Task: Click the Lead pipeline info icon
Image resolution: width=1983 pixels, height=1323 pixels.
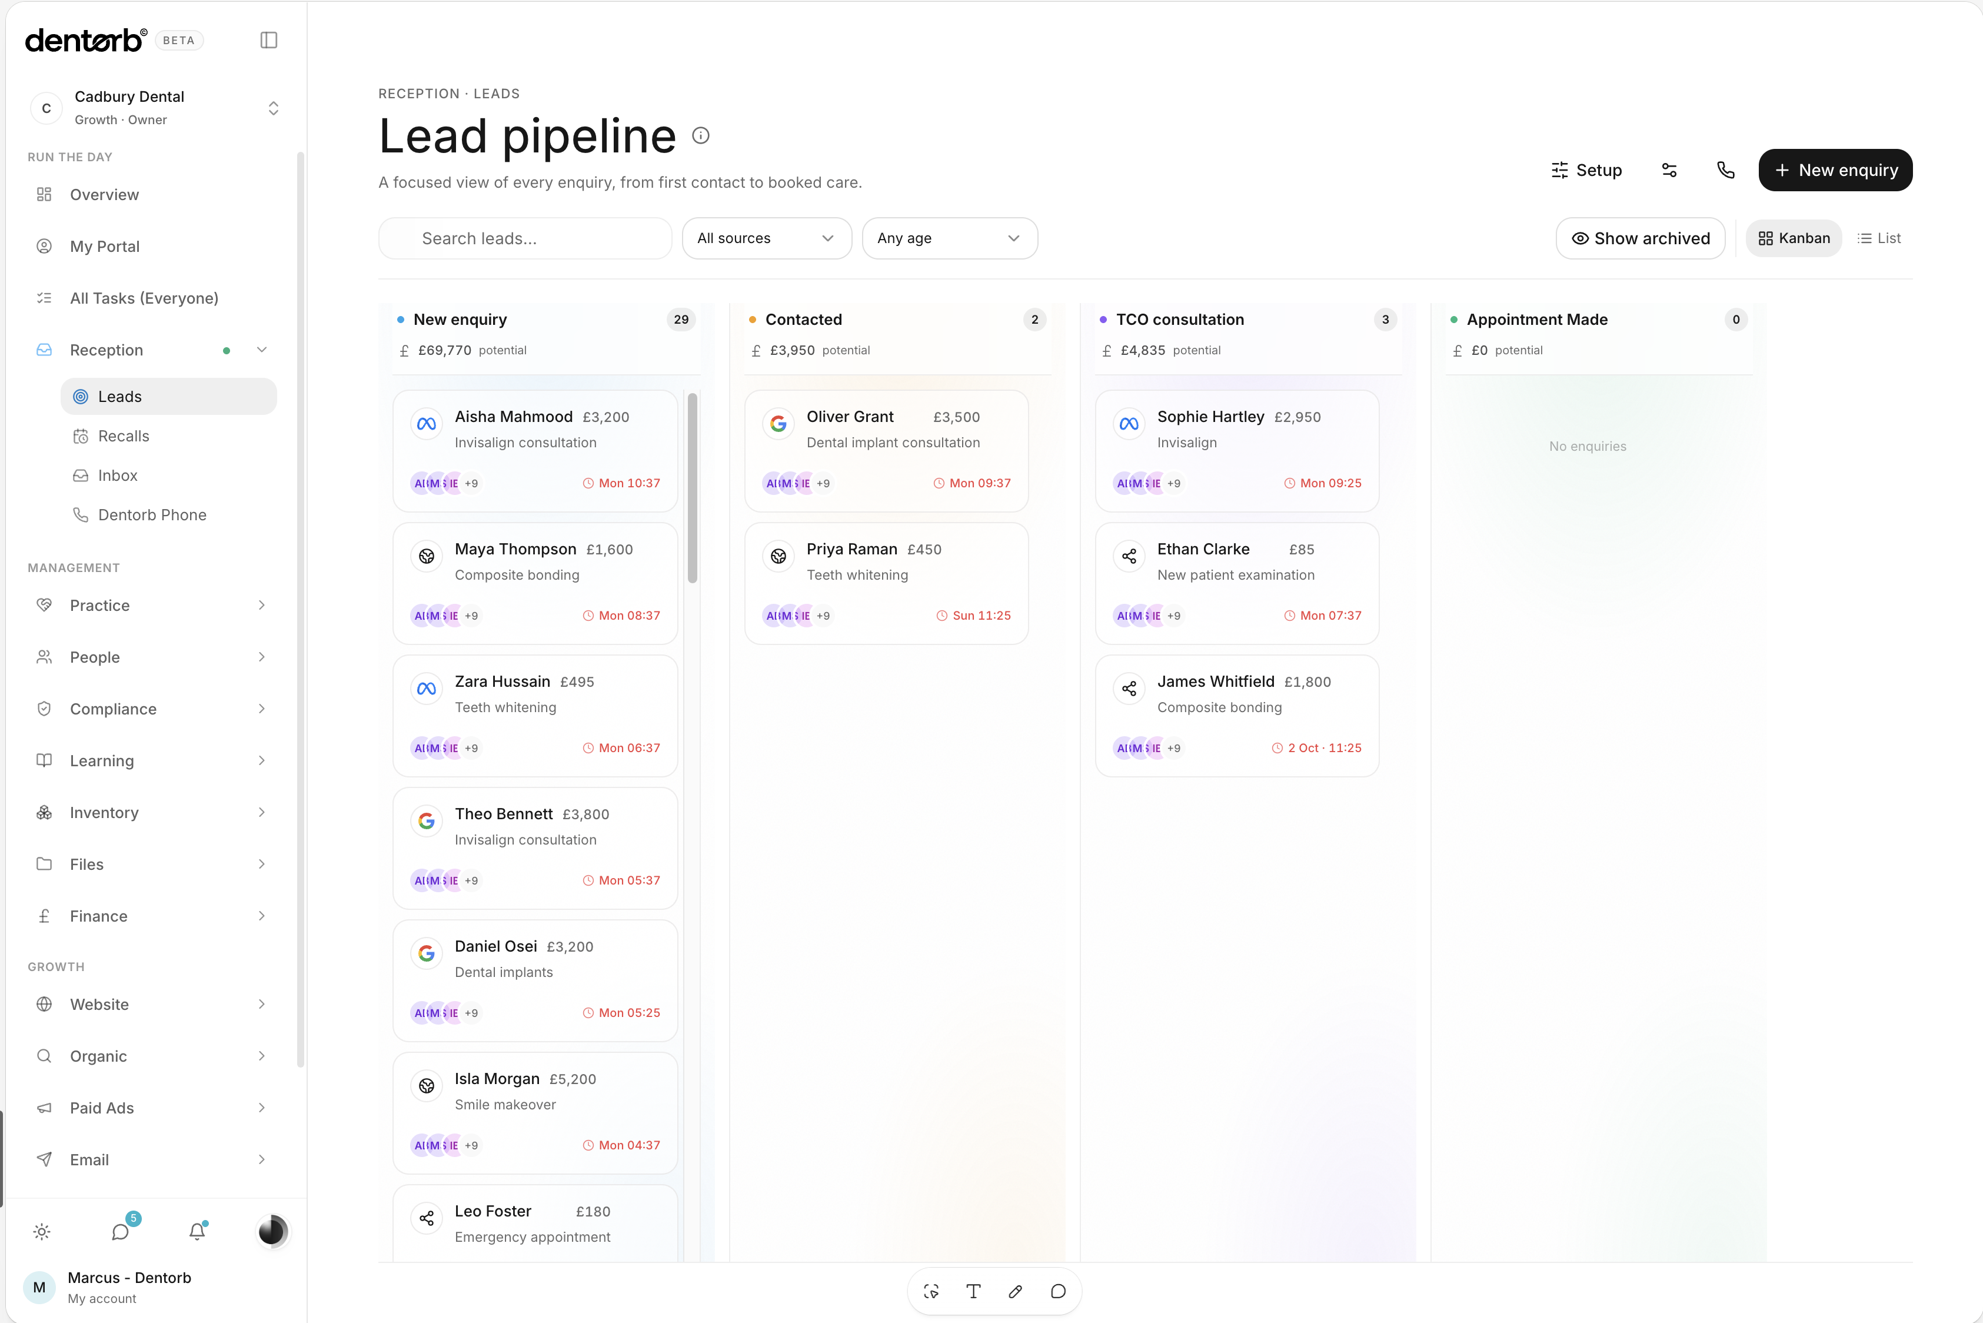Action: click(700, 135)
